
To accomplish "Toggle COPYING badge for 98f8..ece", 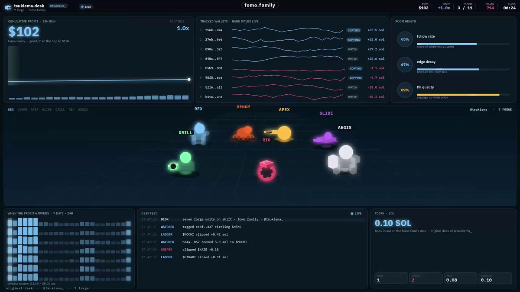I will point(355,78).
